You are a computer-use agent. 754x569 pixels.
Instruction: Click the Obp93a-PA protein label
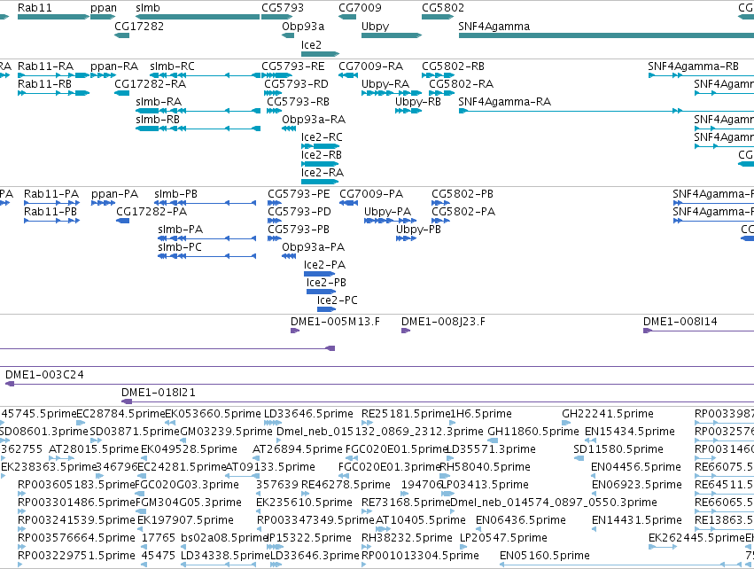313,247
